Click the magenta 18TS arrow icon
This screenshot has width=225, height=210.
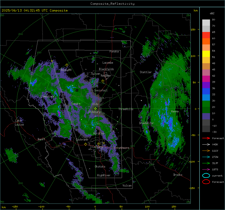[x=206, y=170]
